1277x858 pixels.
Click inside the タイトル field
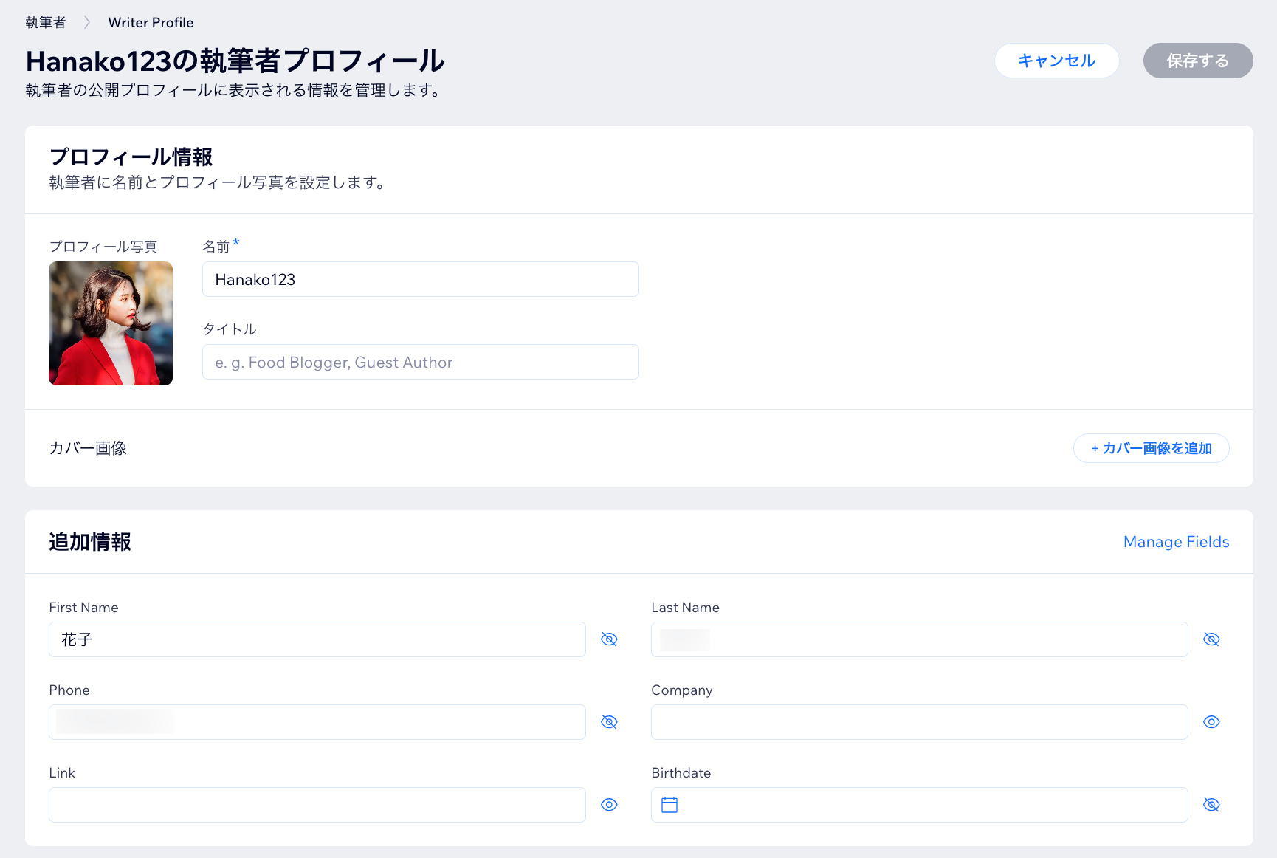pyautogui.click(x=420, y=362)
